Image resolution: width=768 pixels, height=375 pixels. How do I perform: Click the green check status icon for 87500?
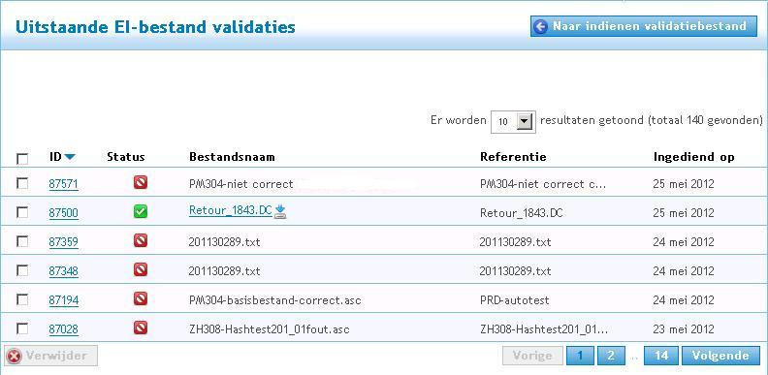141,212
